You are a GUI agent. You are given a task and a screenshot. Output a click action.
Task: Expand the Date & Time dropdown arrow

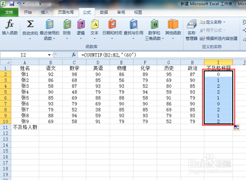coord(112,38)
